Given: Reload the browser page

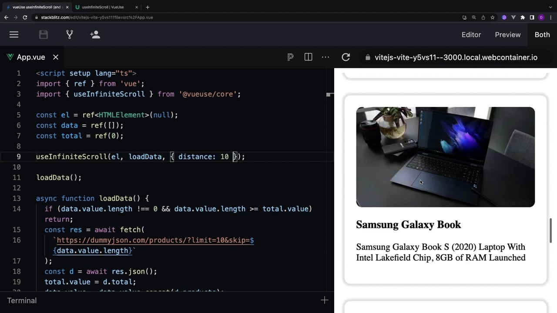Looking at the screenshot, I should [x=25, y=17].
